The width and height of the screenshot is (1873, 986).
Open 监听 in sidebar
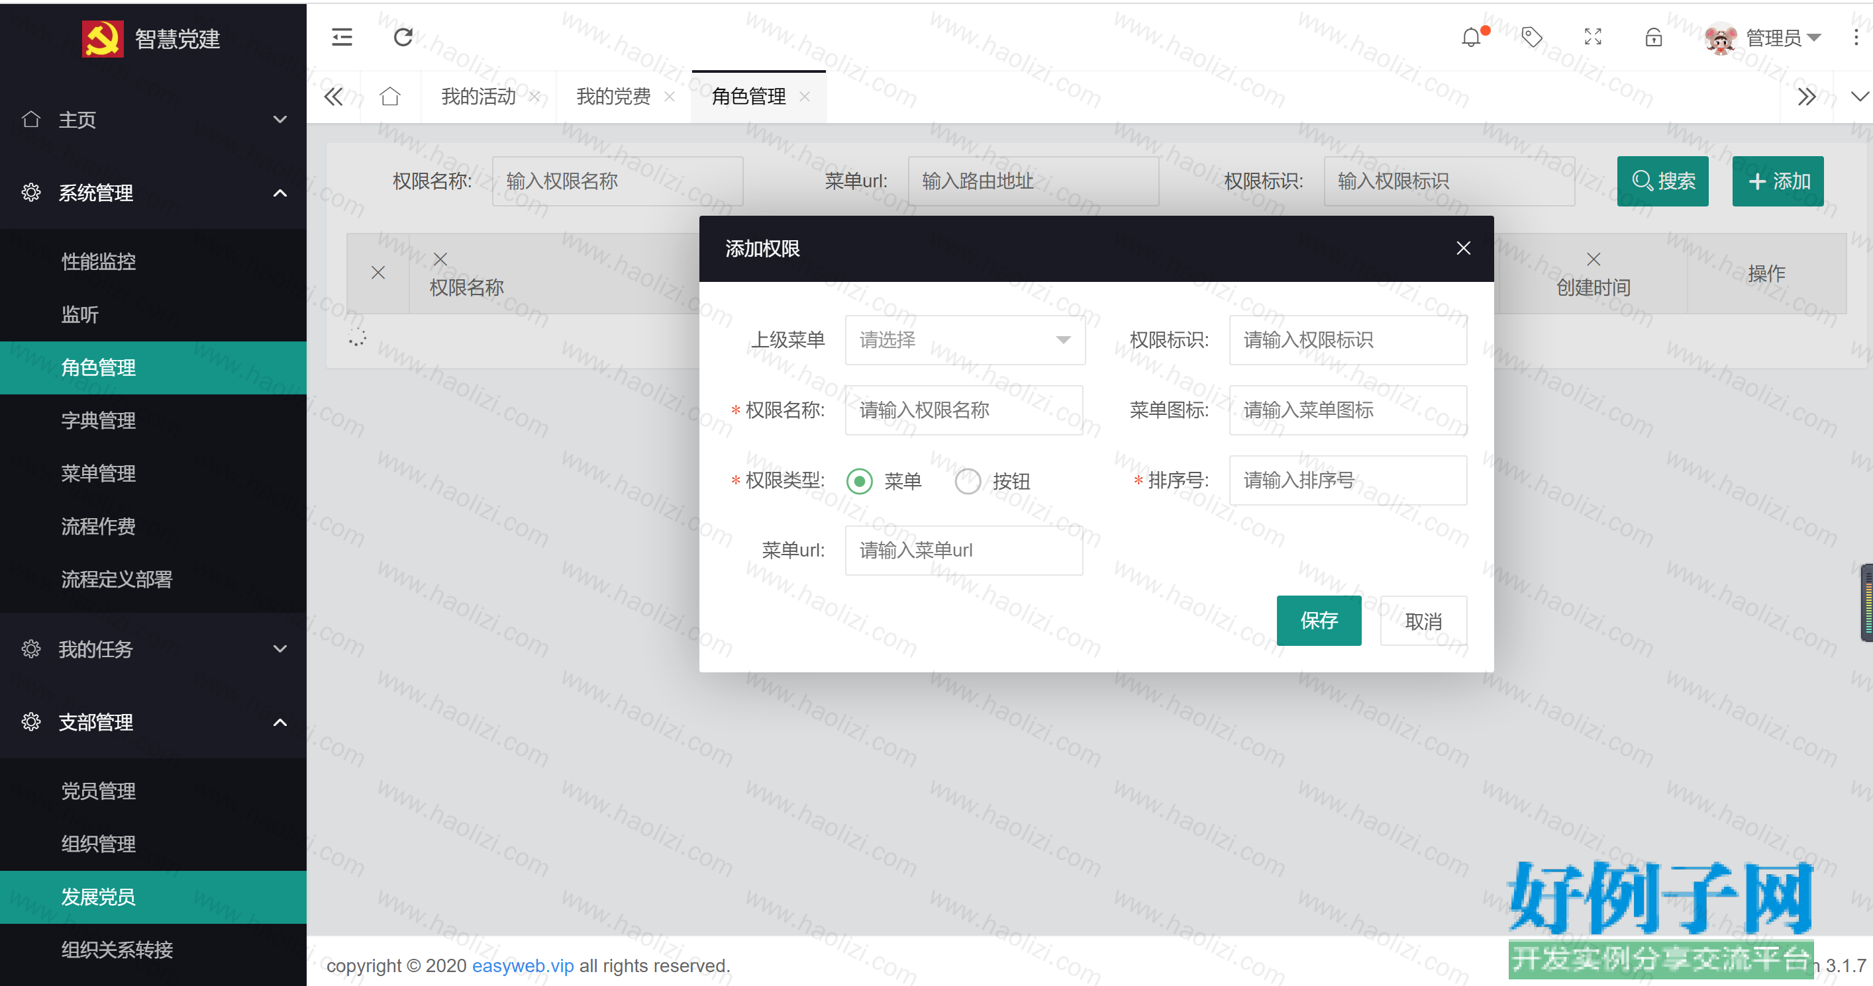click(154, 314)
